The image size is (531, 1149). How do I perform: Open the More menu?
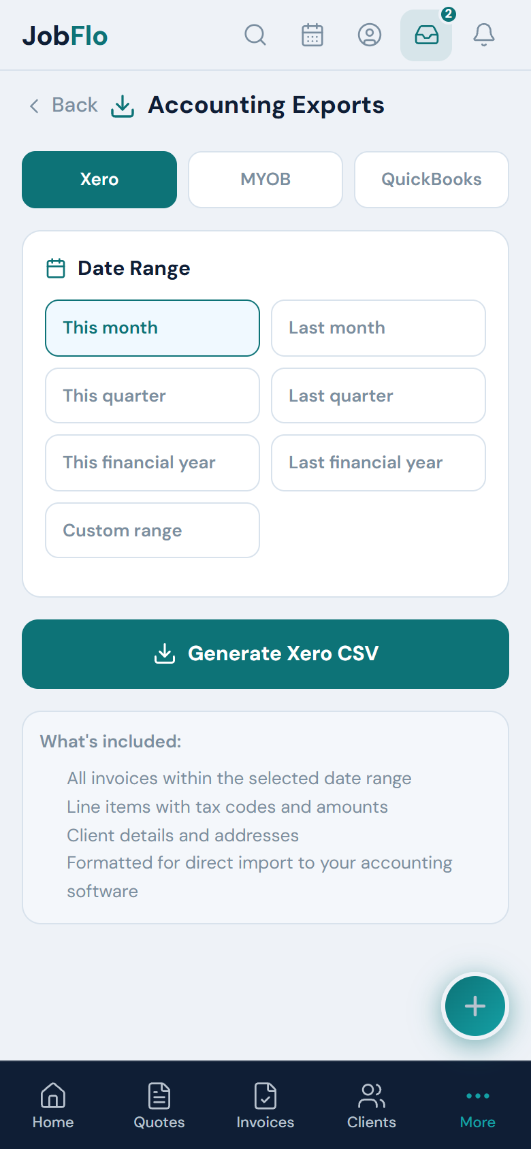point(478,1105)
